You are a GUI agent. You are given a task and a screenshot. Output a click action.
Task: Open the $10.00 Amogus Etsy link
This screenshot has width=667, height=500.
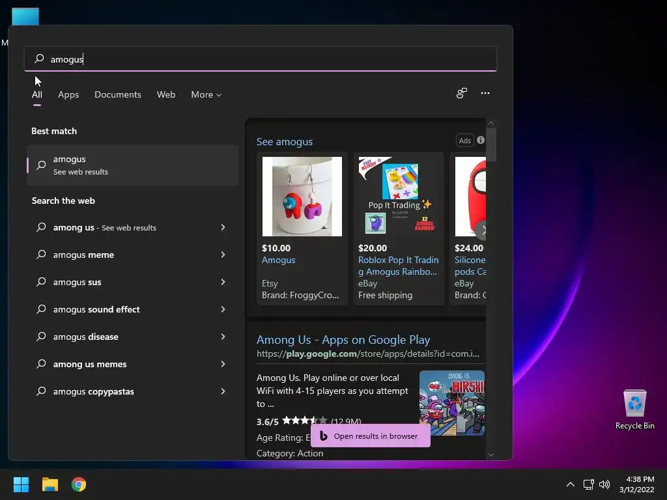[279, 260]
